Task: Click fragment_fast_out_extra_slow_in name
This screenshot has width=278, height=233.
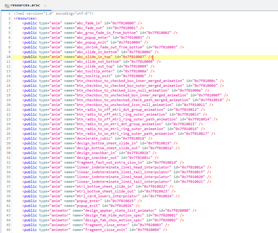Action: (x=109, y=162)
